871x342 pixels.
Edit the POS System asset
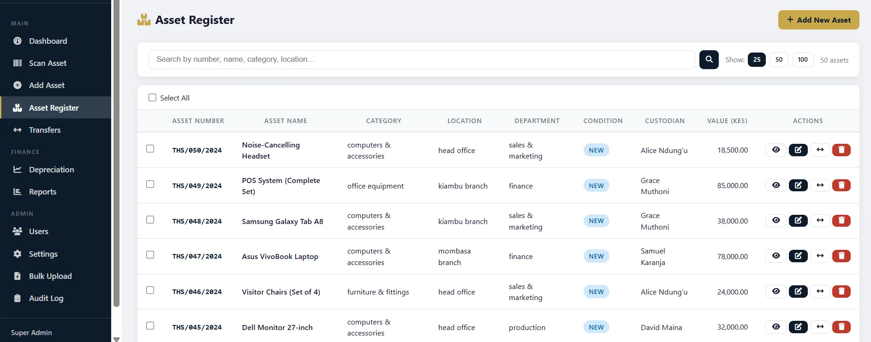click(x=798, y=185)
